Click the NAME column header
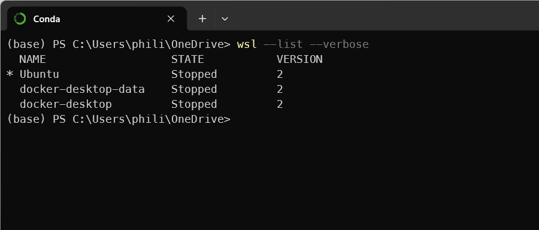The height and width of the screenshot is (230, 539). click(x=32, y=59)
